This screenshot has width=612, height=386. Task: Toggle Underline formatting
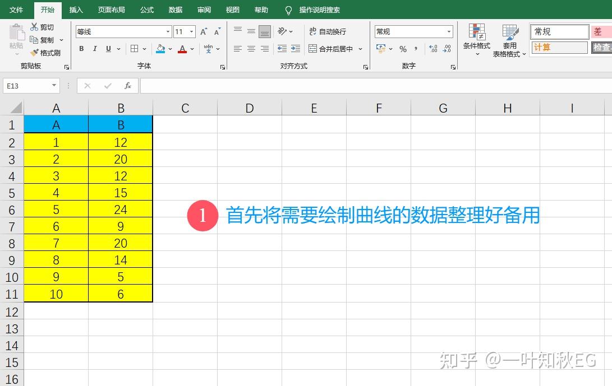click(x=107, y=49)
